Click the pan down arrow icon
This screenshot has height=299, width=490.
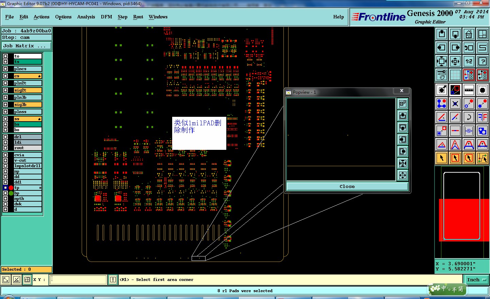[x=455, y=34]
